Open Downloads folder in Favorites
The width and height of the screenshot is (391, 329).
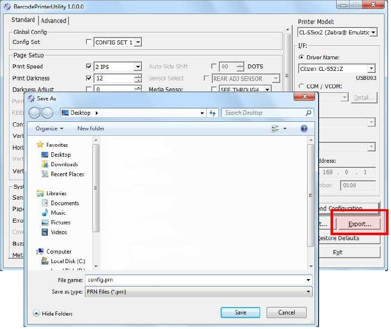point(64,164)
